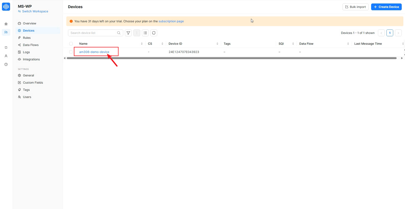Click the vertical dots bulk actions button
405x209 pixels.
[137, 33]
